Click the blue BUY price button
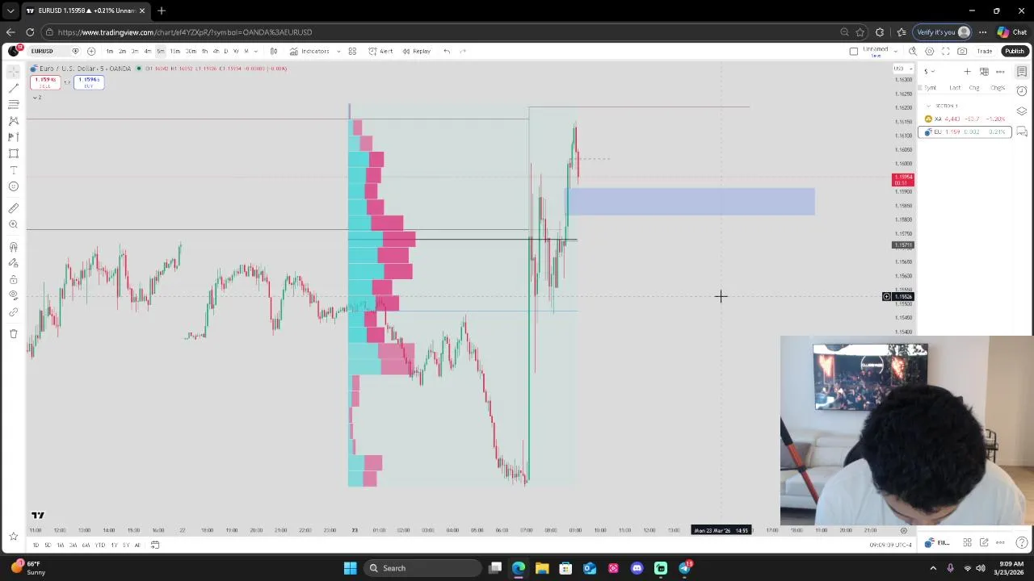This screenshot has height=581, width=1034. click(x=89, y=82)
